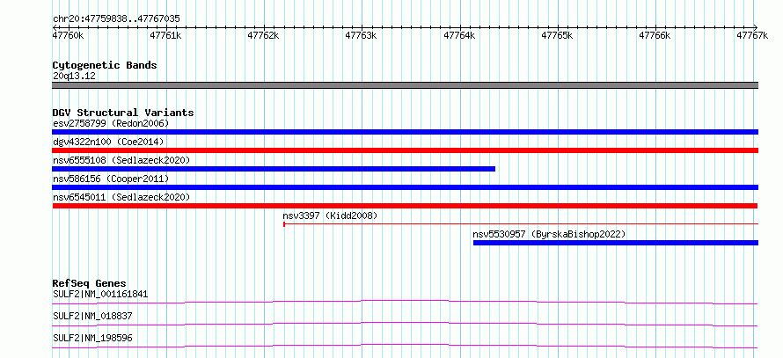Click the nsv586156 (Cooper2011) label
The height and width of the screenshot is (358, 783).
[111, 179]
